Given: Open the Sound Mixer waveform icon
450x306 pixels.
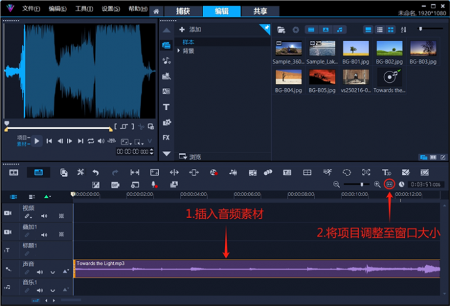Looking at the screenshot, I should pyautogui.click(x=233, y=172).
